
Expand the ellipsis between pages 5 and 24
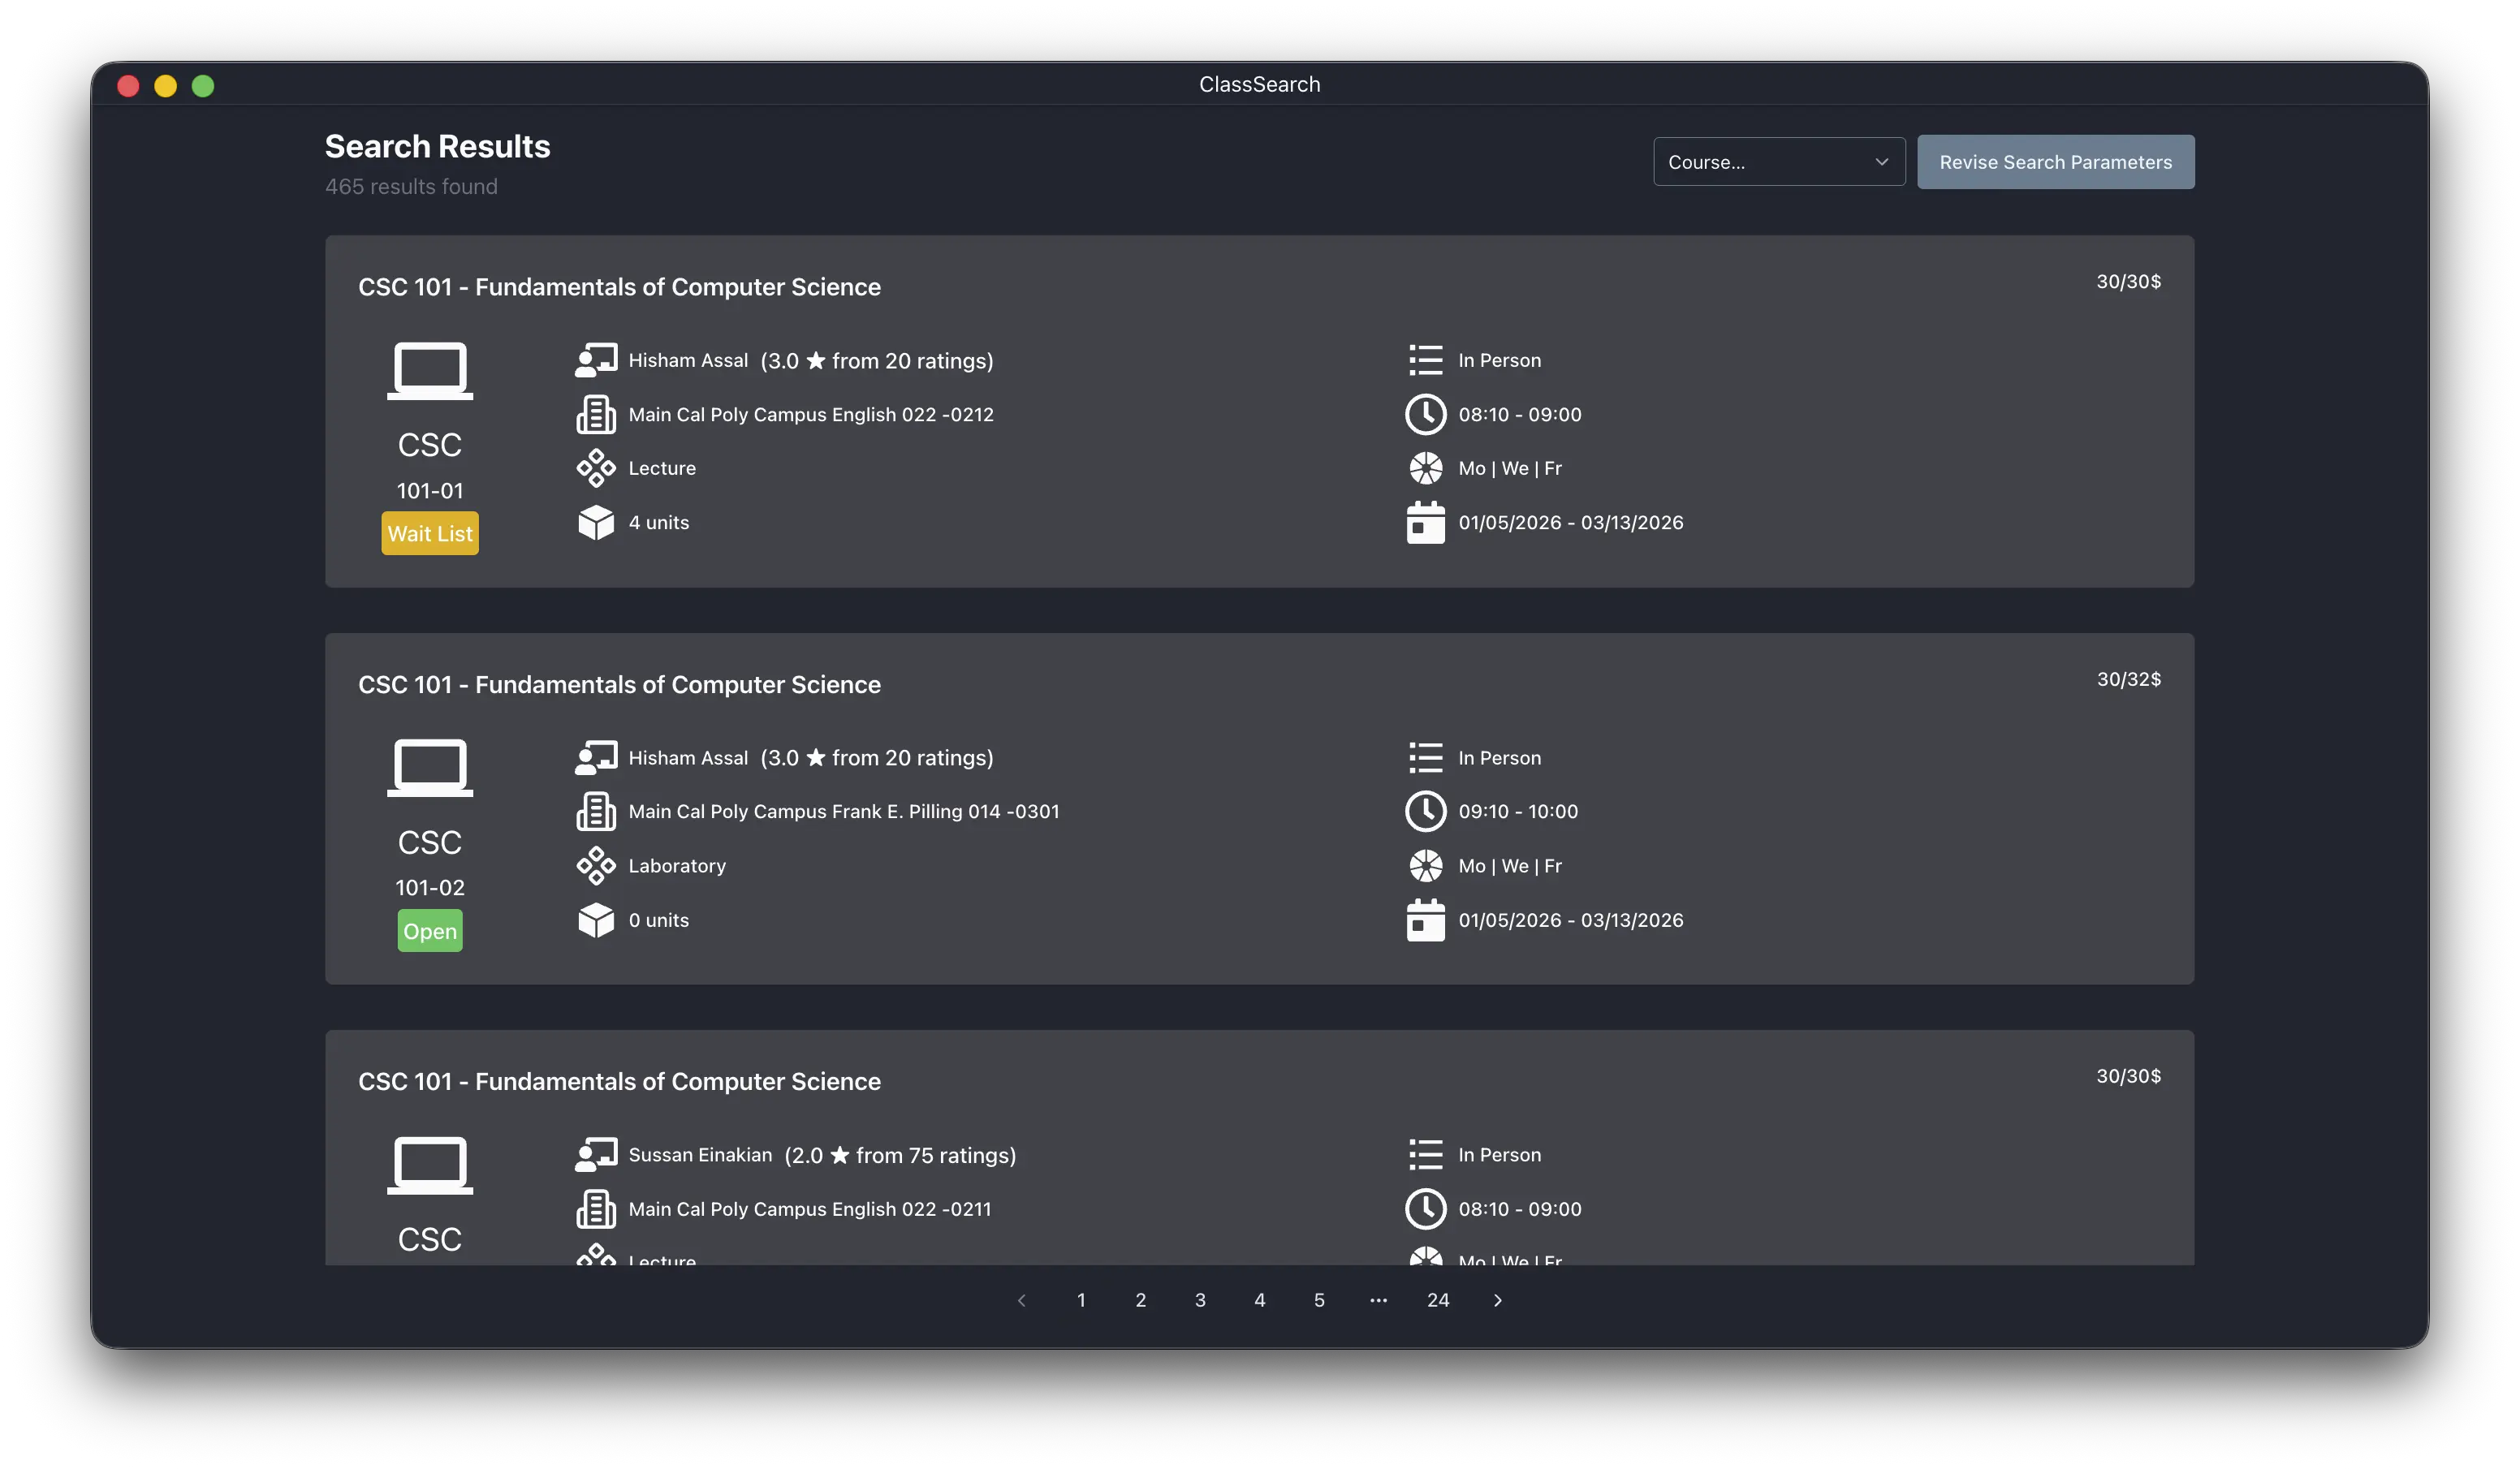(x=1378, y=1300)
